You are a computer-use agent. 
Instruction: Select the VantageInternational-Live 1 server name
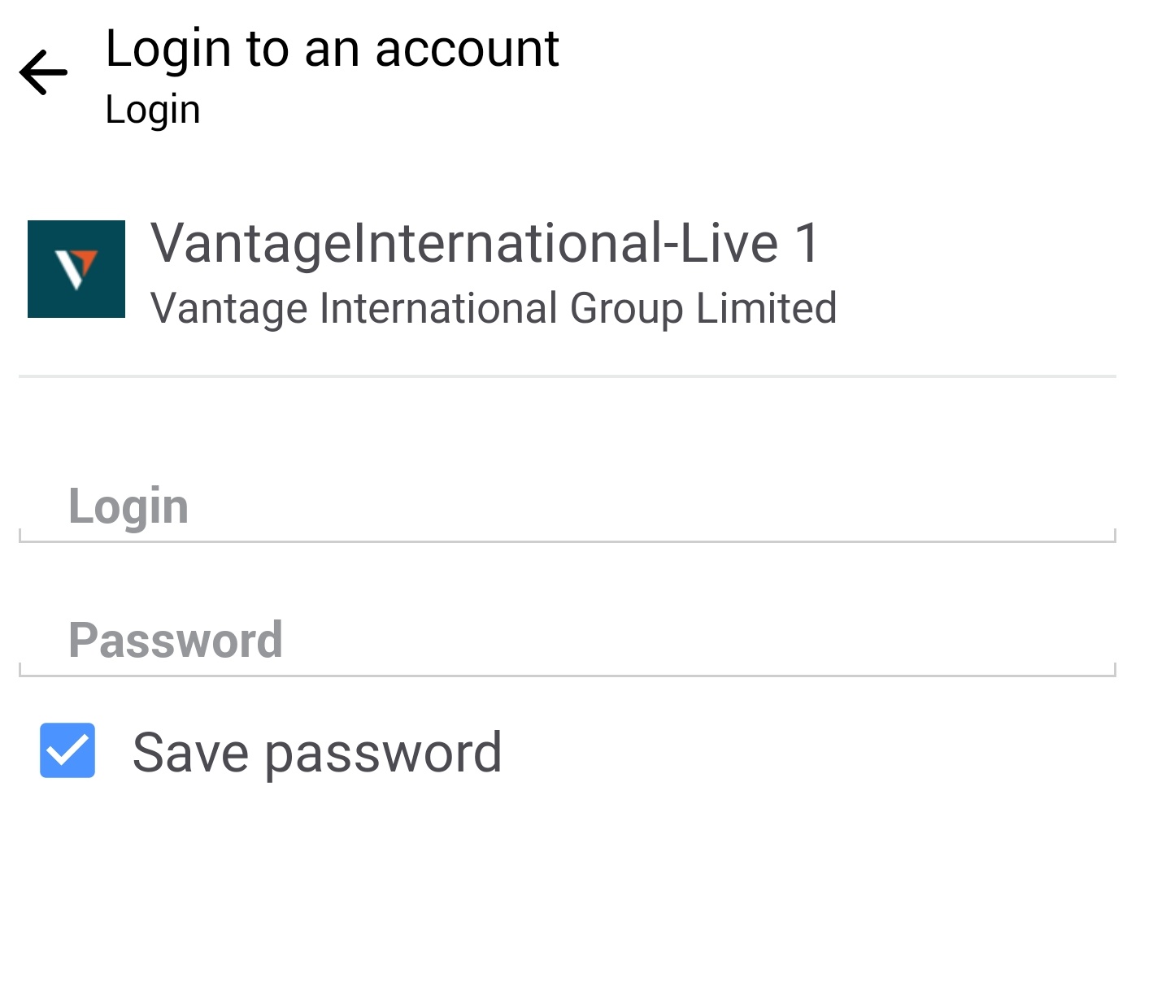(485, 243)
